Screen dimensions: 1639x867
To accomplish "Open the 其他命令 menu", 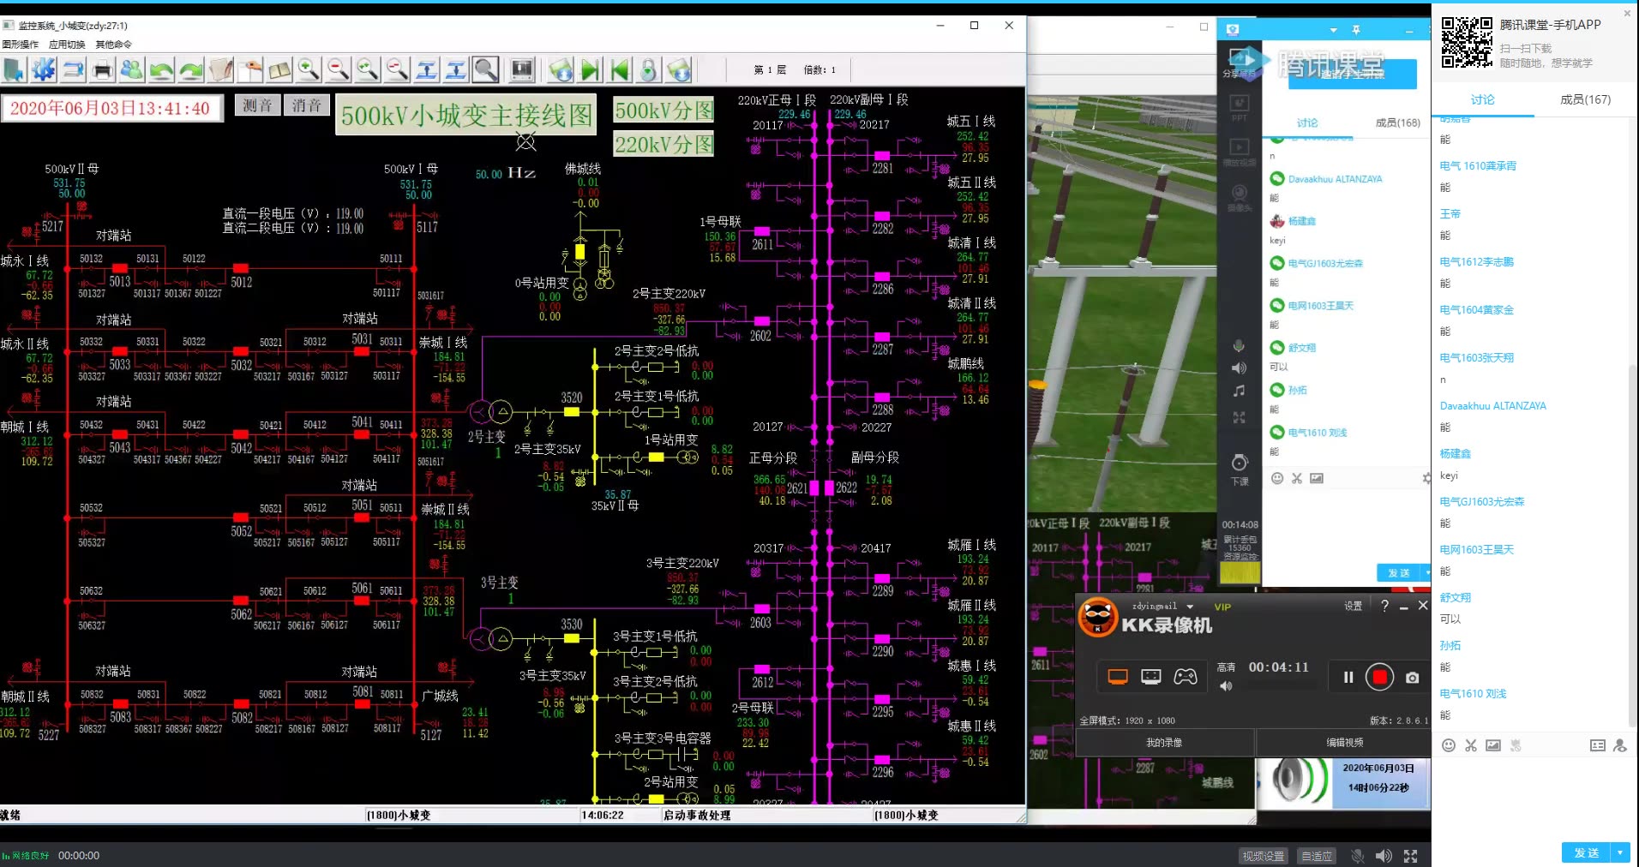I will (x=114, y=45).
